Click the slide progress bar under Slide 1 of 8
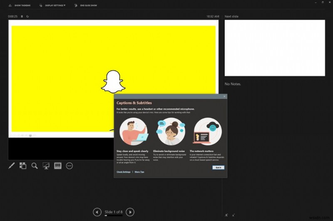333x221 pixels. [114, 216]
